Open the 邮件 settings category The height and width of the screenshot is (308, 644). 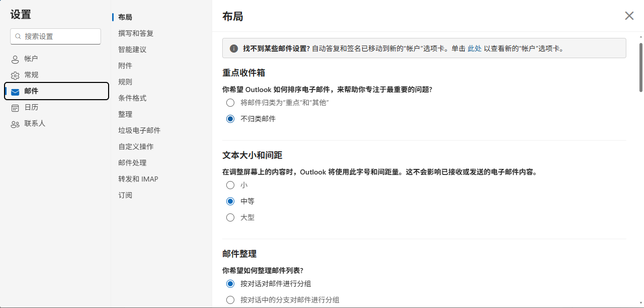[57, 91]
